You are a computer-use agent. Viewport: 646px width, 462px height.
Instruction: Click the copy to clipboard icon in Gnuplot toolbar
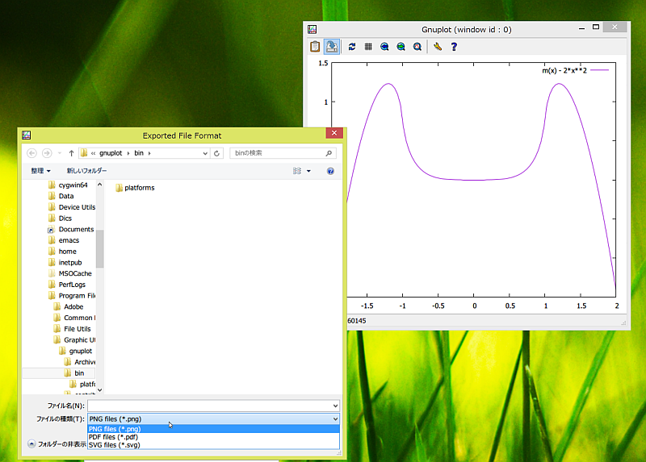point(316,47)
